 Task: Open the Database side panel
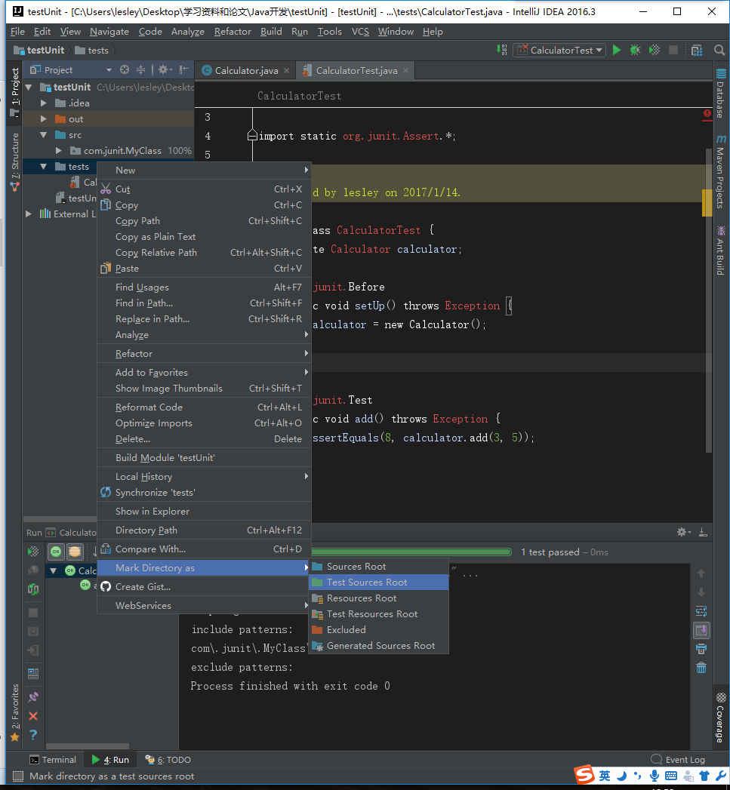click(x=721, y=94)
